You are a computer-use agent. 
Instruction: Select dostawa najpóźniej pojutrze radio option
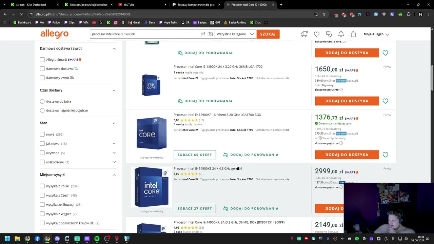pos(42,110)
